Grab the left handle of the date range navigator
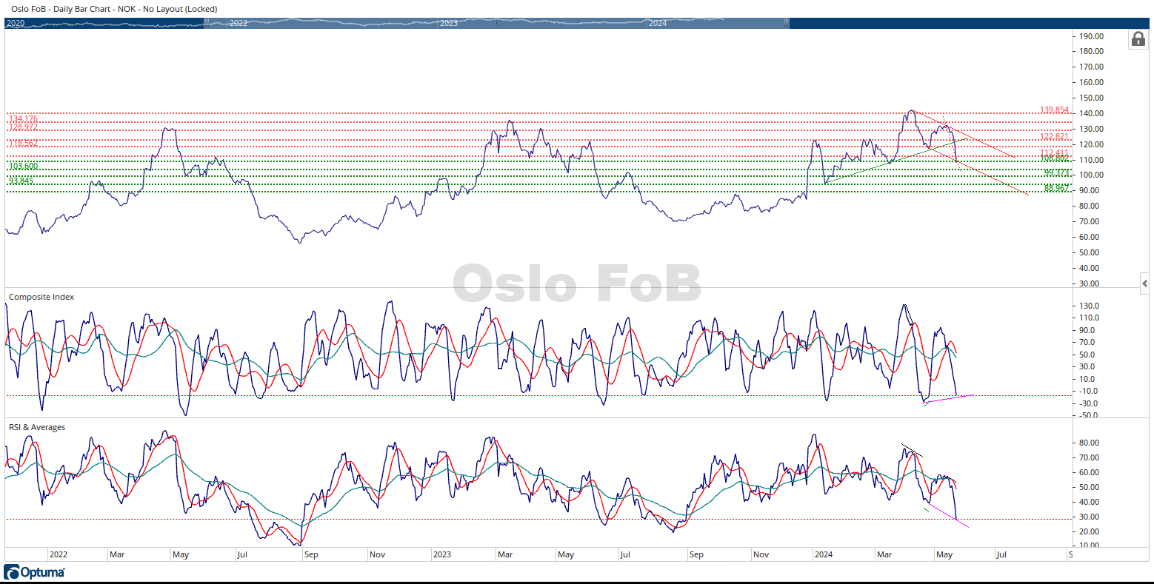Viewport: 1154px width, 584px height. click(x=205, y=23)
